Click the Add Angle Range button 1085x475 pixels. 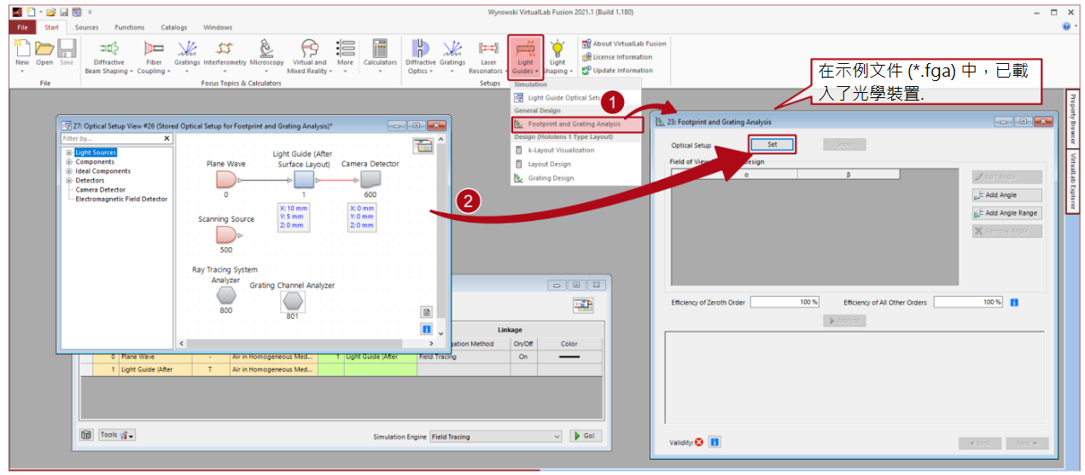1006,213
